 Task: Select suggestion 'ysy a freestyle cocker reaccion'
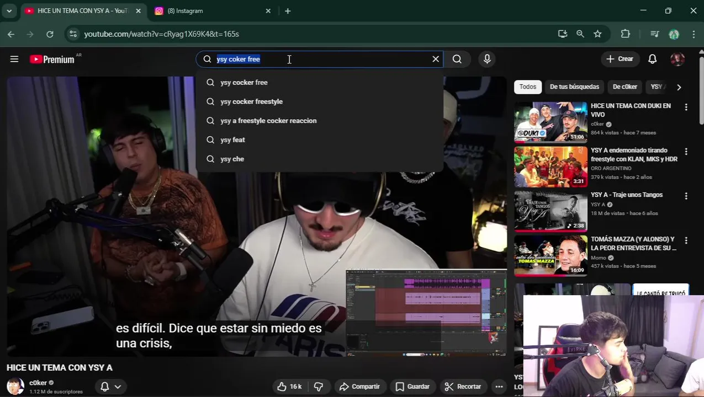click(319, 121)
